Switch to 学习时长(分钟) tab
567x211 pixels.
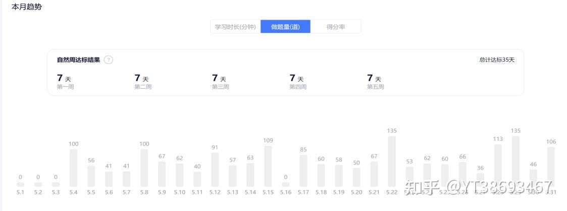coord(235,27)
